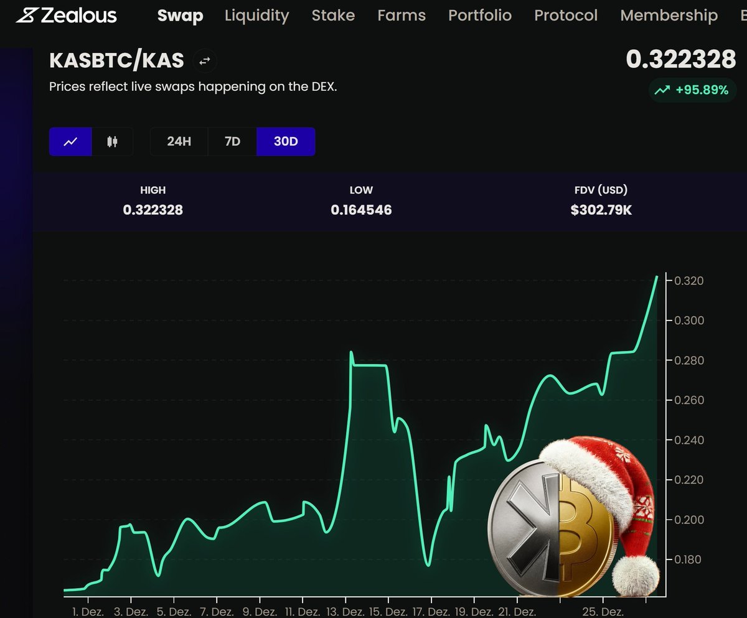Select the 24H time range
This screenshot has height=618, width=747.
click(x=179, y=141)
